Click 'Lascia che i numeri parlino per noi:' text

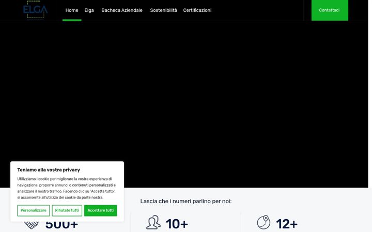click(186, 201)
